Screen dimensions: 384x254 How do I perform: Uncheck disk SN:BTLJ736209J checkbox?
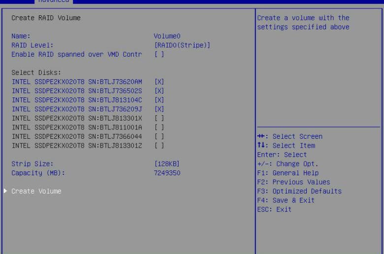tap(159, 109)
